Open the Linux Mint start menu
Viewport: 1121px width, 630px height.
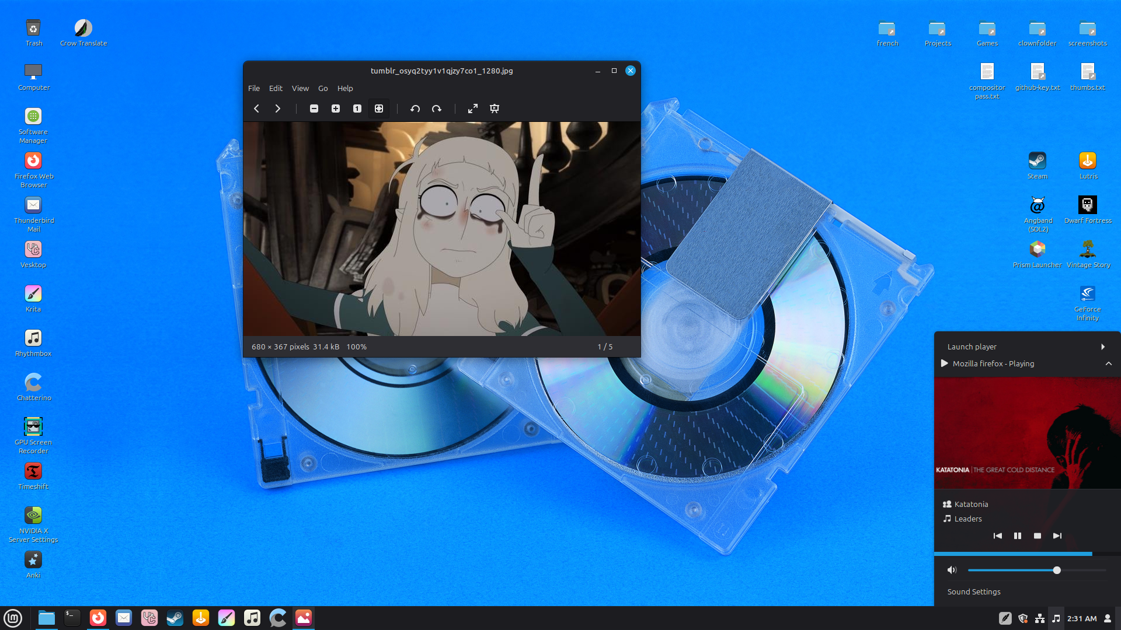[13, 618]
